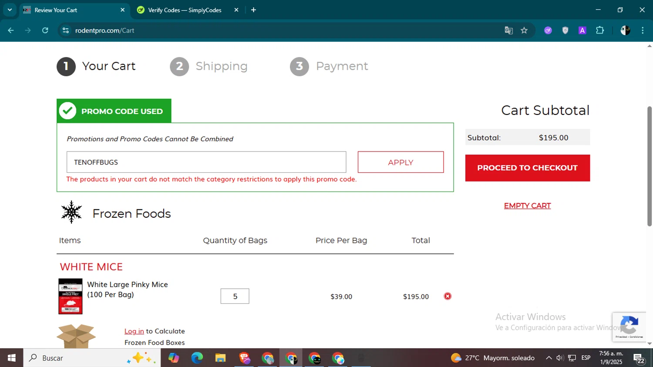Click the $195.00 subtotal value
Screen dimensions: 653x367
tap(553, 138)
